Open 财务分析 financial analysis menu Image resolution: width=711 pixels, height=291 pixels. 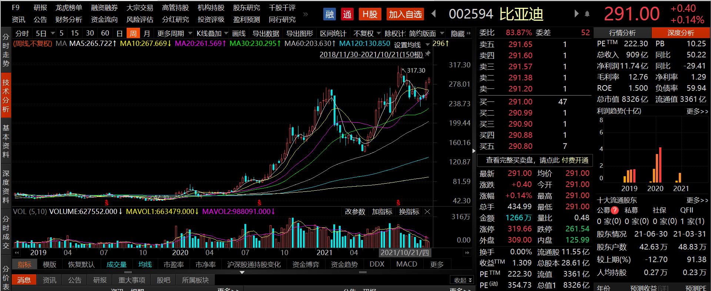click(x=69, y=20)
